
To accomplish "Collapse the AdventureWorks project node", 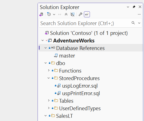I will [x=43, y=40].
